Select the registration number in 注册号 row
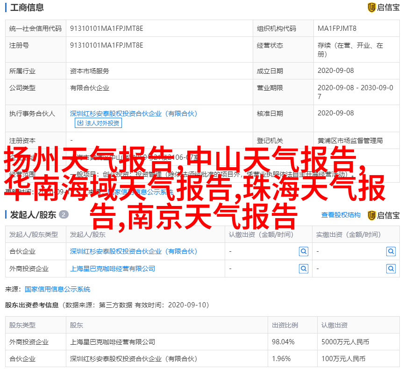 coord(107,45)
